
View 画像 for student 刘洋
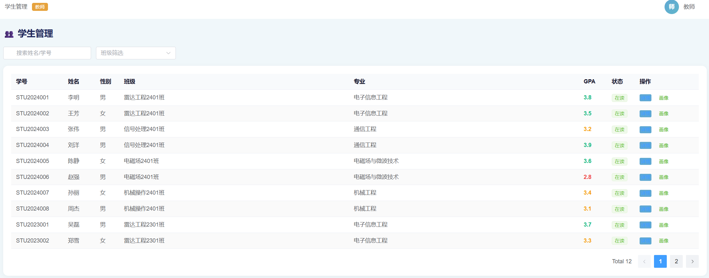[664, 146]
